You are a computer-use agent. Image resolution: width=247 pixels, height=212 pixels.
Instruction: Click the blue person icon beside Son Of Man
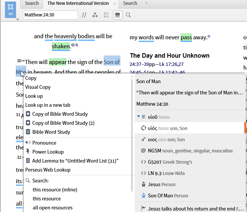pos(143,196)
